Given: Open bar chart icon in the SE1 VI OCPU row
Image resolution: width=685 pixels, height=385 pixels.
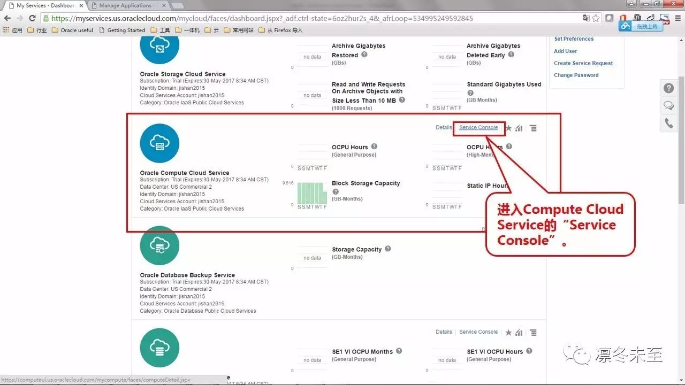Looking at the screenshot, I should click(519, 333).
